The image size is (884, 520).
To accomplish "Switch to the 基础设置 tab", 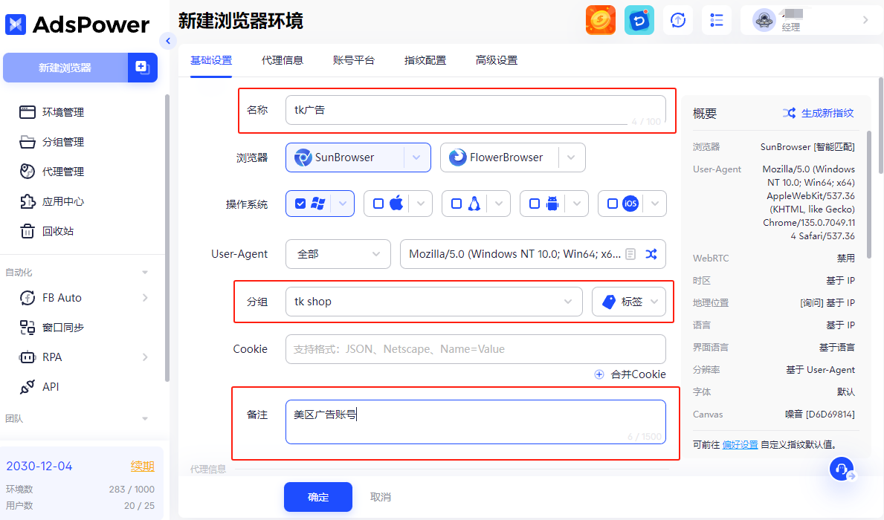I will (x=211, y=60).
